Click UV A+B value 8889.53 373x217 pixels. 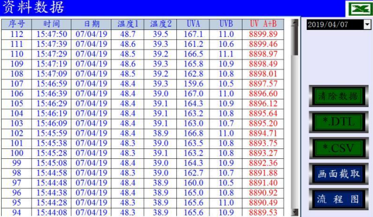(263, 213)
